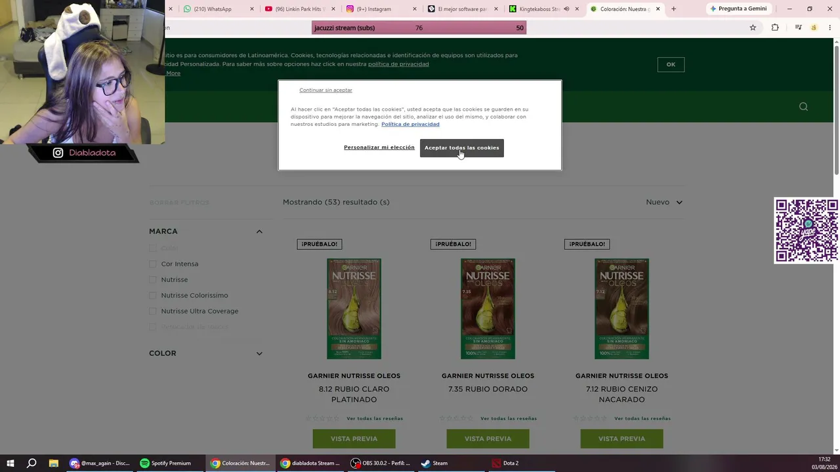Open the 7.35 Rubio Dorado product image
The image size is (840, 472).
(488, 309)
